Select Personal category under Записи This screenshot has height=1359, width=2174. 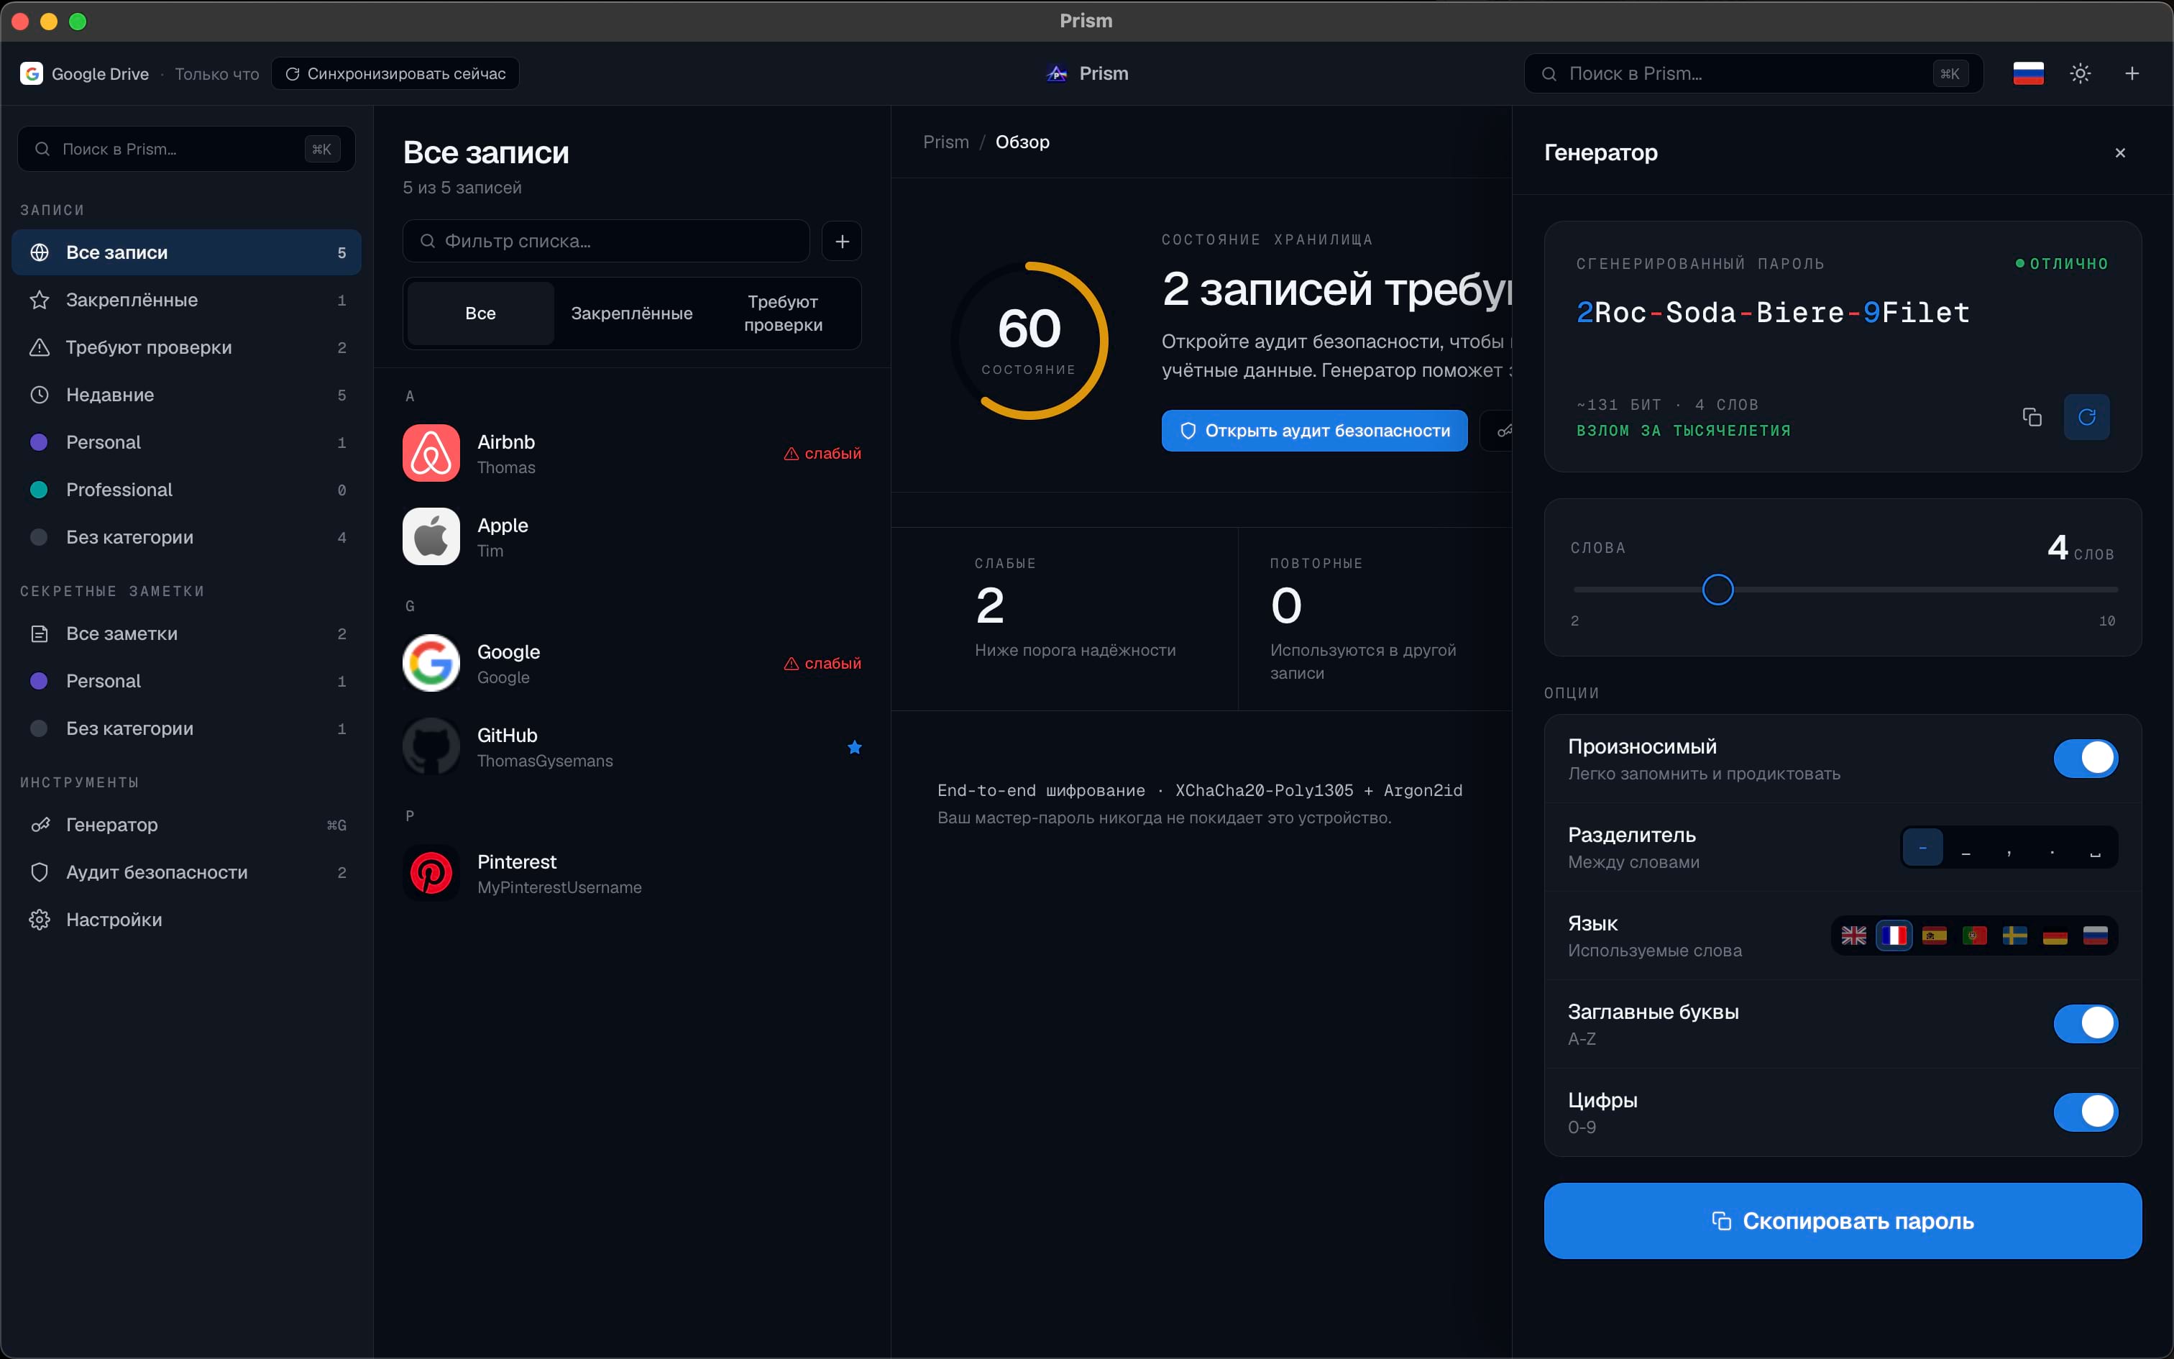point(186,442)
